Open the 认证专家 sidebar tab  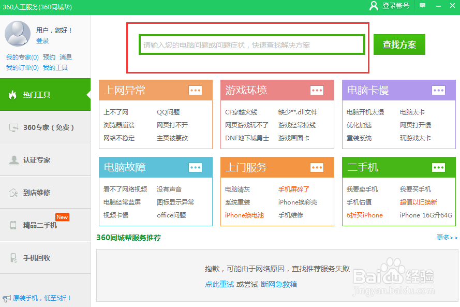click(45, 160)
